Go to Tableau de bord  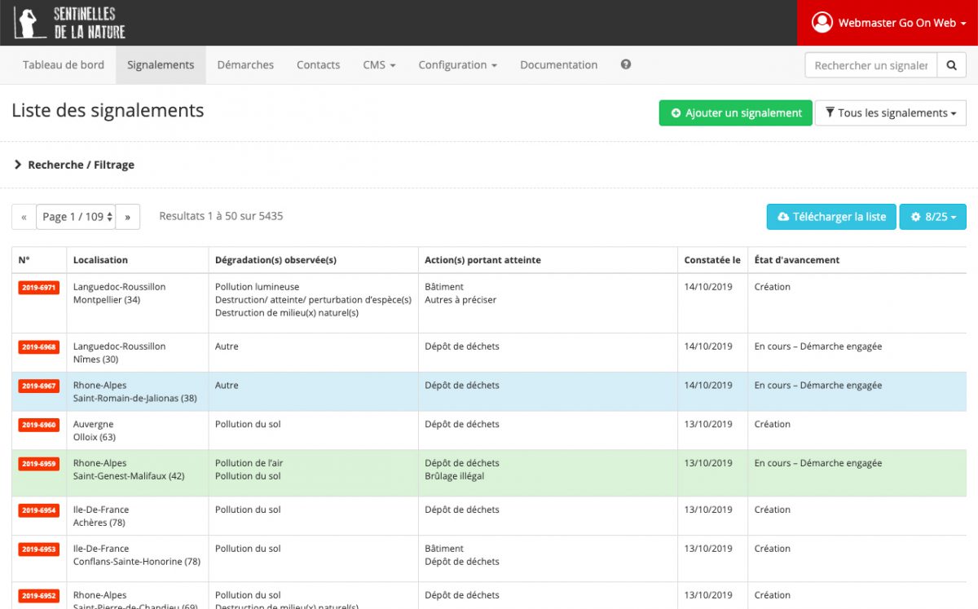click(x=64, y=65)
